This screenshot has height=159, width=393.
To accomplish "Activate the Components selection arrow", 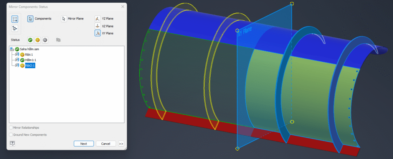I will click(30, 18).
